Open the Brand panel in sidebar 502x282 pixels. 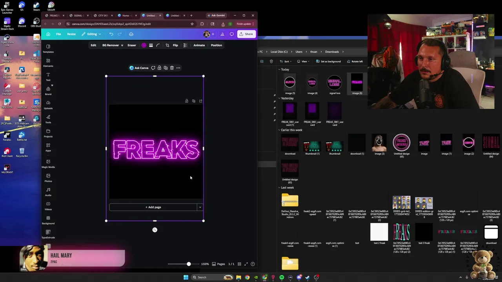[48, 91]
